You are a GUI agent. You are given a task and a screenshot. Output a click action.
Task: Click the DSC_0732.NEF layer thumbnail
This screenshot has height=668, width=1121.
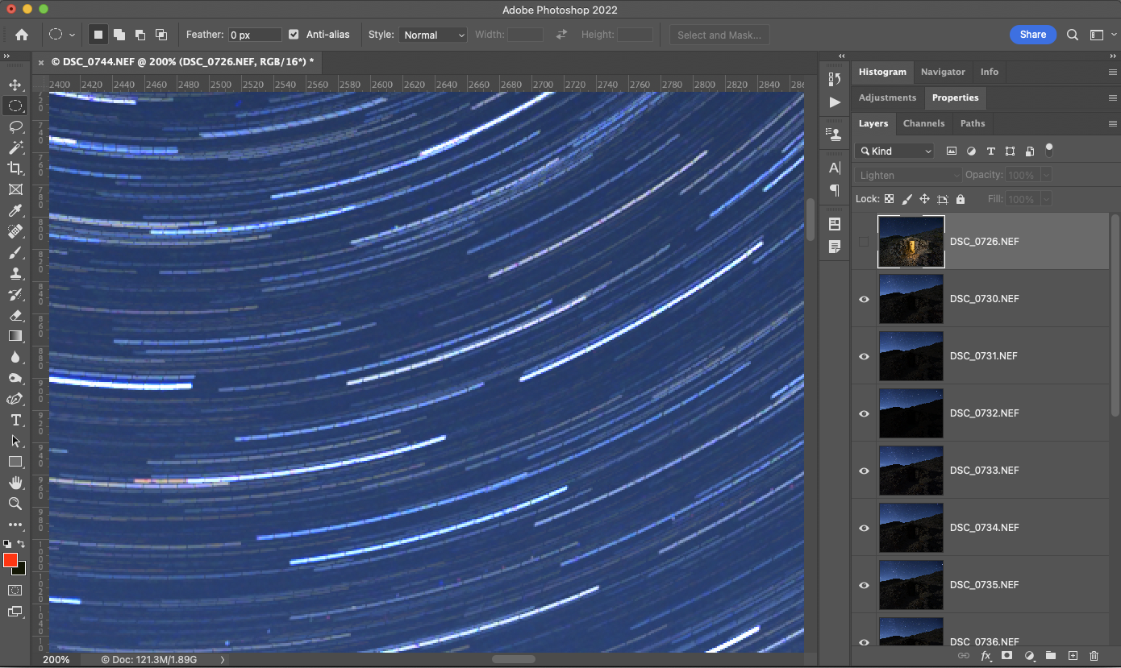click(x=911, y=413)
